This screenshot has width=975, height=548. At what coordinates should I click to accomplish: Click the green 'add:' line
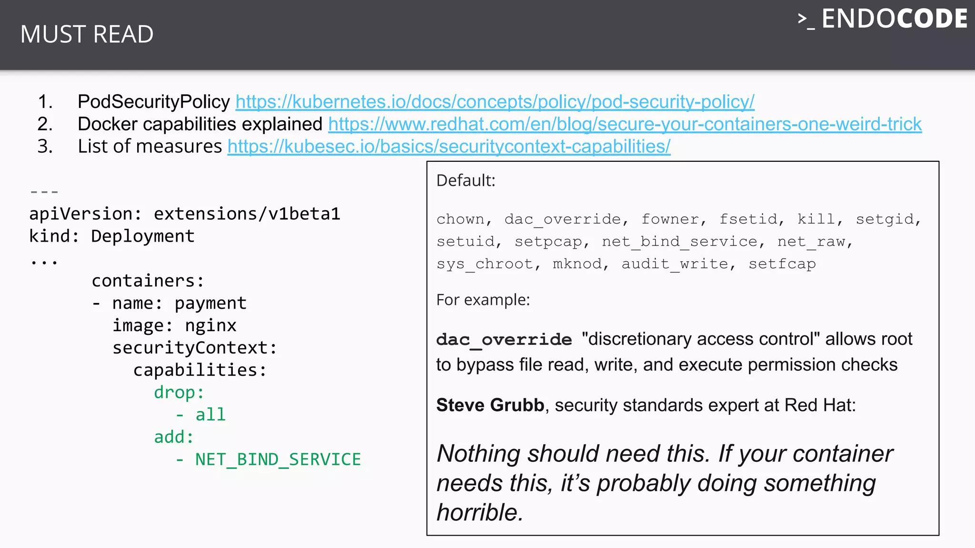[174, 437]
